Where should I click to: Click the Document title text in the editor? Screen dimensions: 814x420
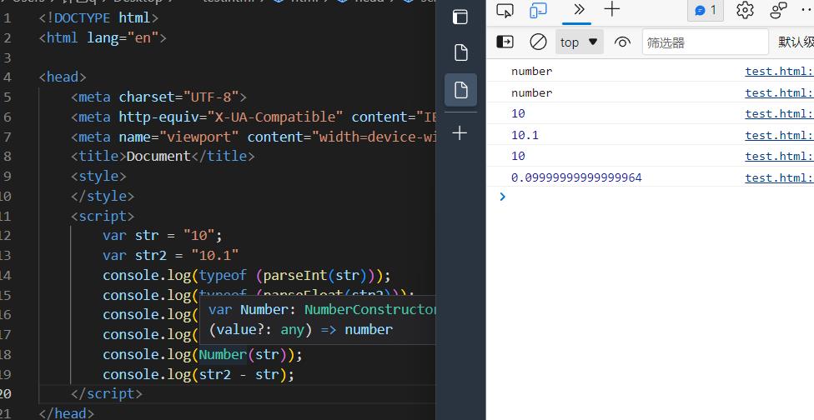pyautogui.click(x=158, y=156)
